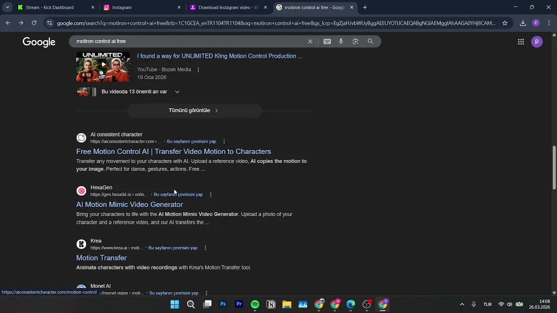Open more options for HexaGen result
This screenshot has width=557, height=313.
pyautogui.click(x=211, y=194)
